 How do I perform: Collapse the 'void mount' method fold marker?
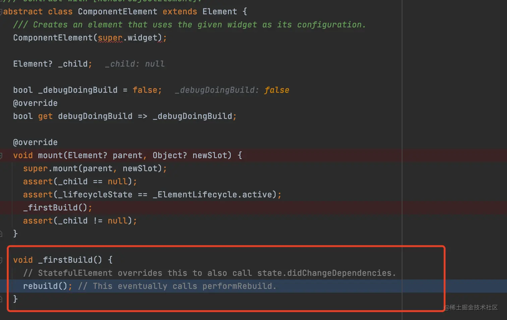pyautogui.click(x=1, y=155)
